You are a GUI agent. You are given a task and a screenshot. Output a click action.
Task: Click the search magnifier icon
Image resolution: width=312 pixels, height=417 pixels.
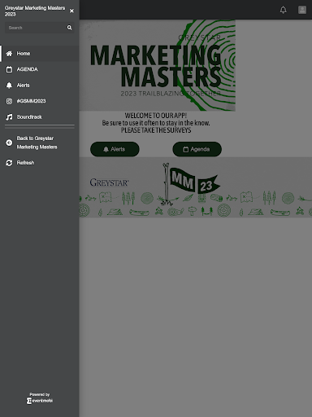70,28
